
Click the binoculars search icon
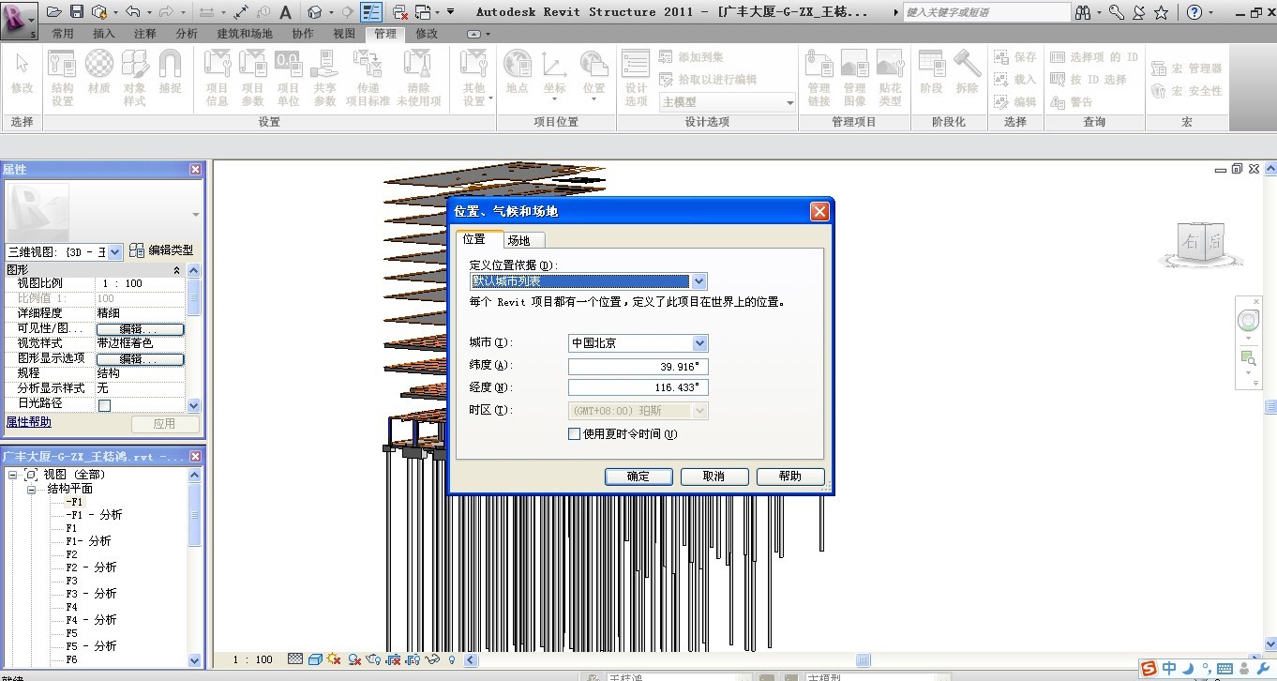click(x=1084, y=12)
